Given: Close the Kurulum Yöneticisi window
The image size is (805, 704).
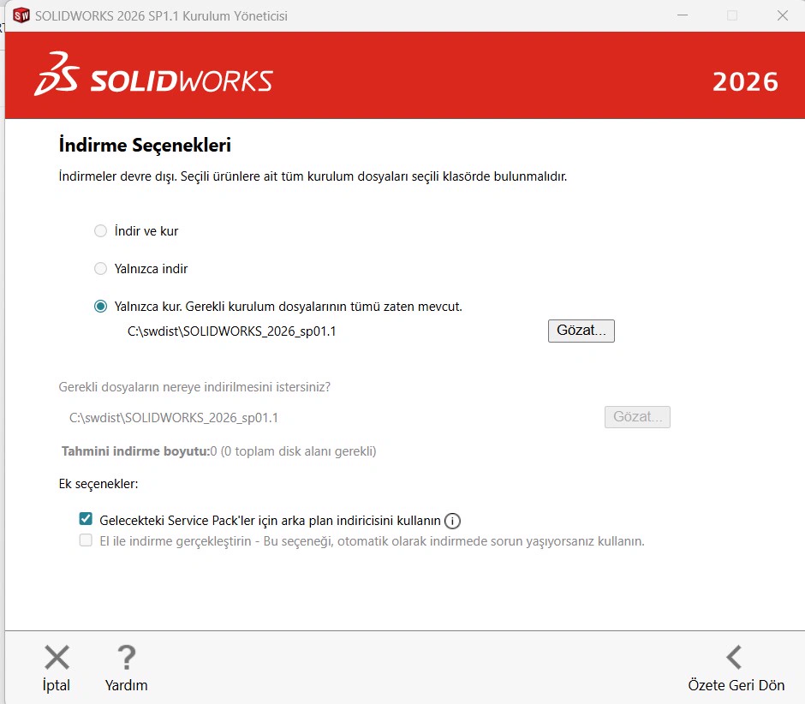Looking at the screenshot, I should (783, 15).
